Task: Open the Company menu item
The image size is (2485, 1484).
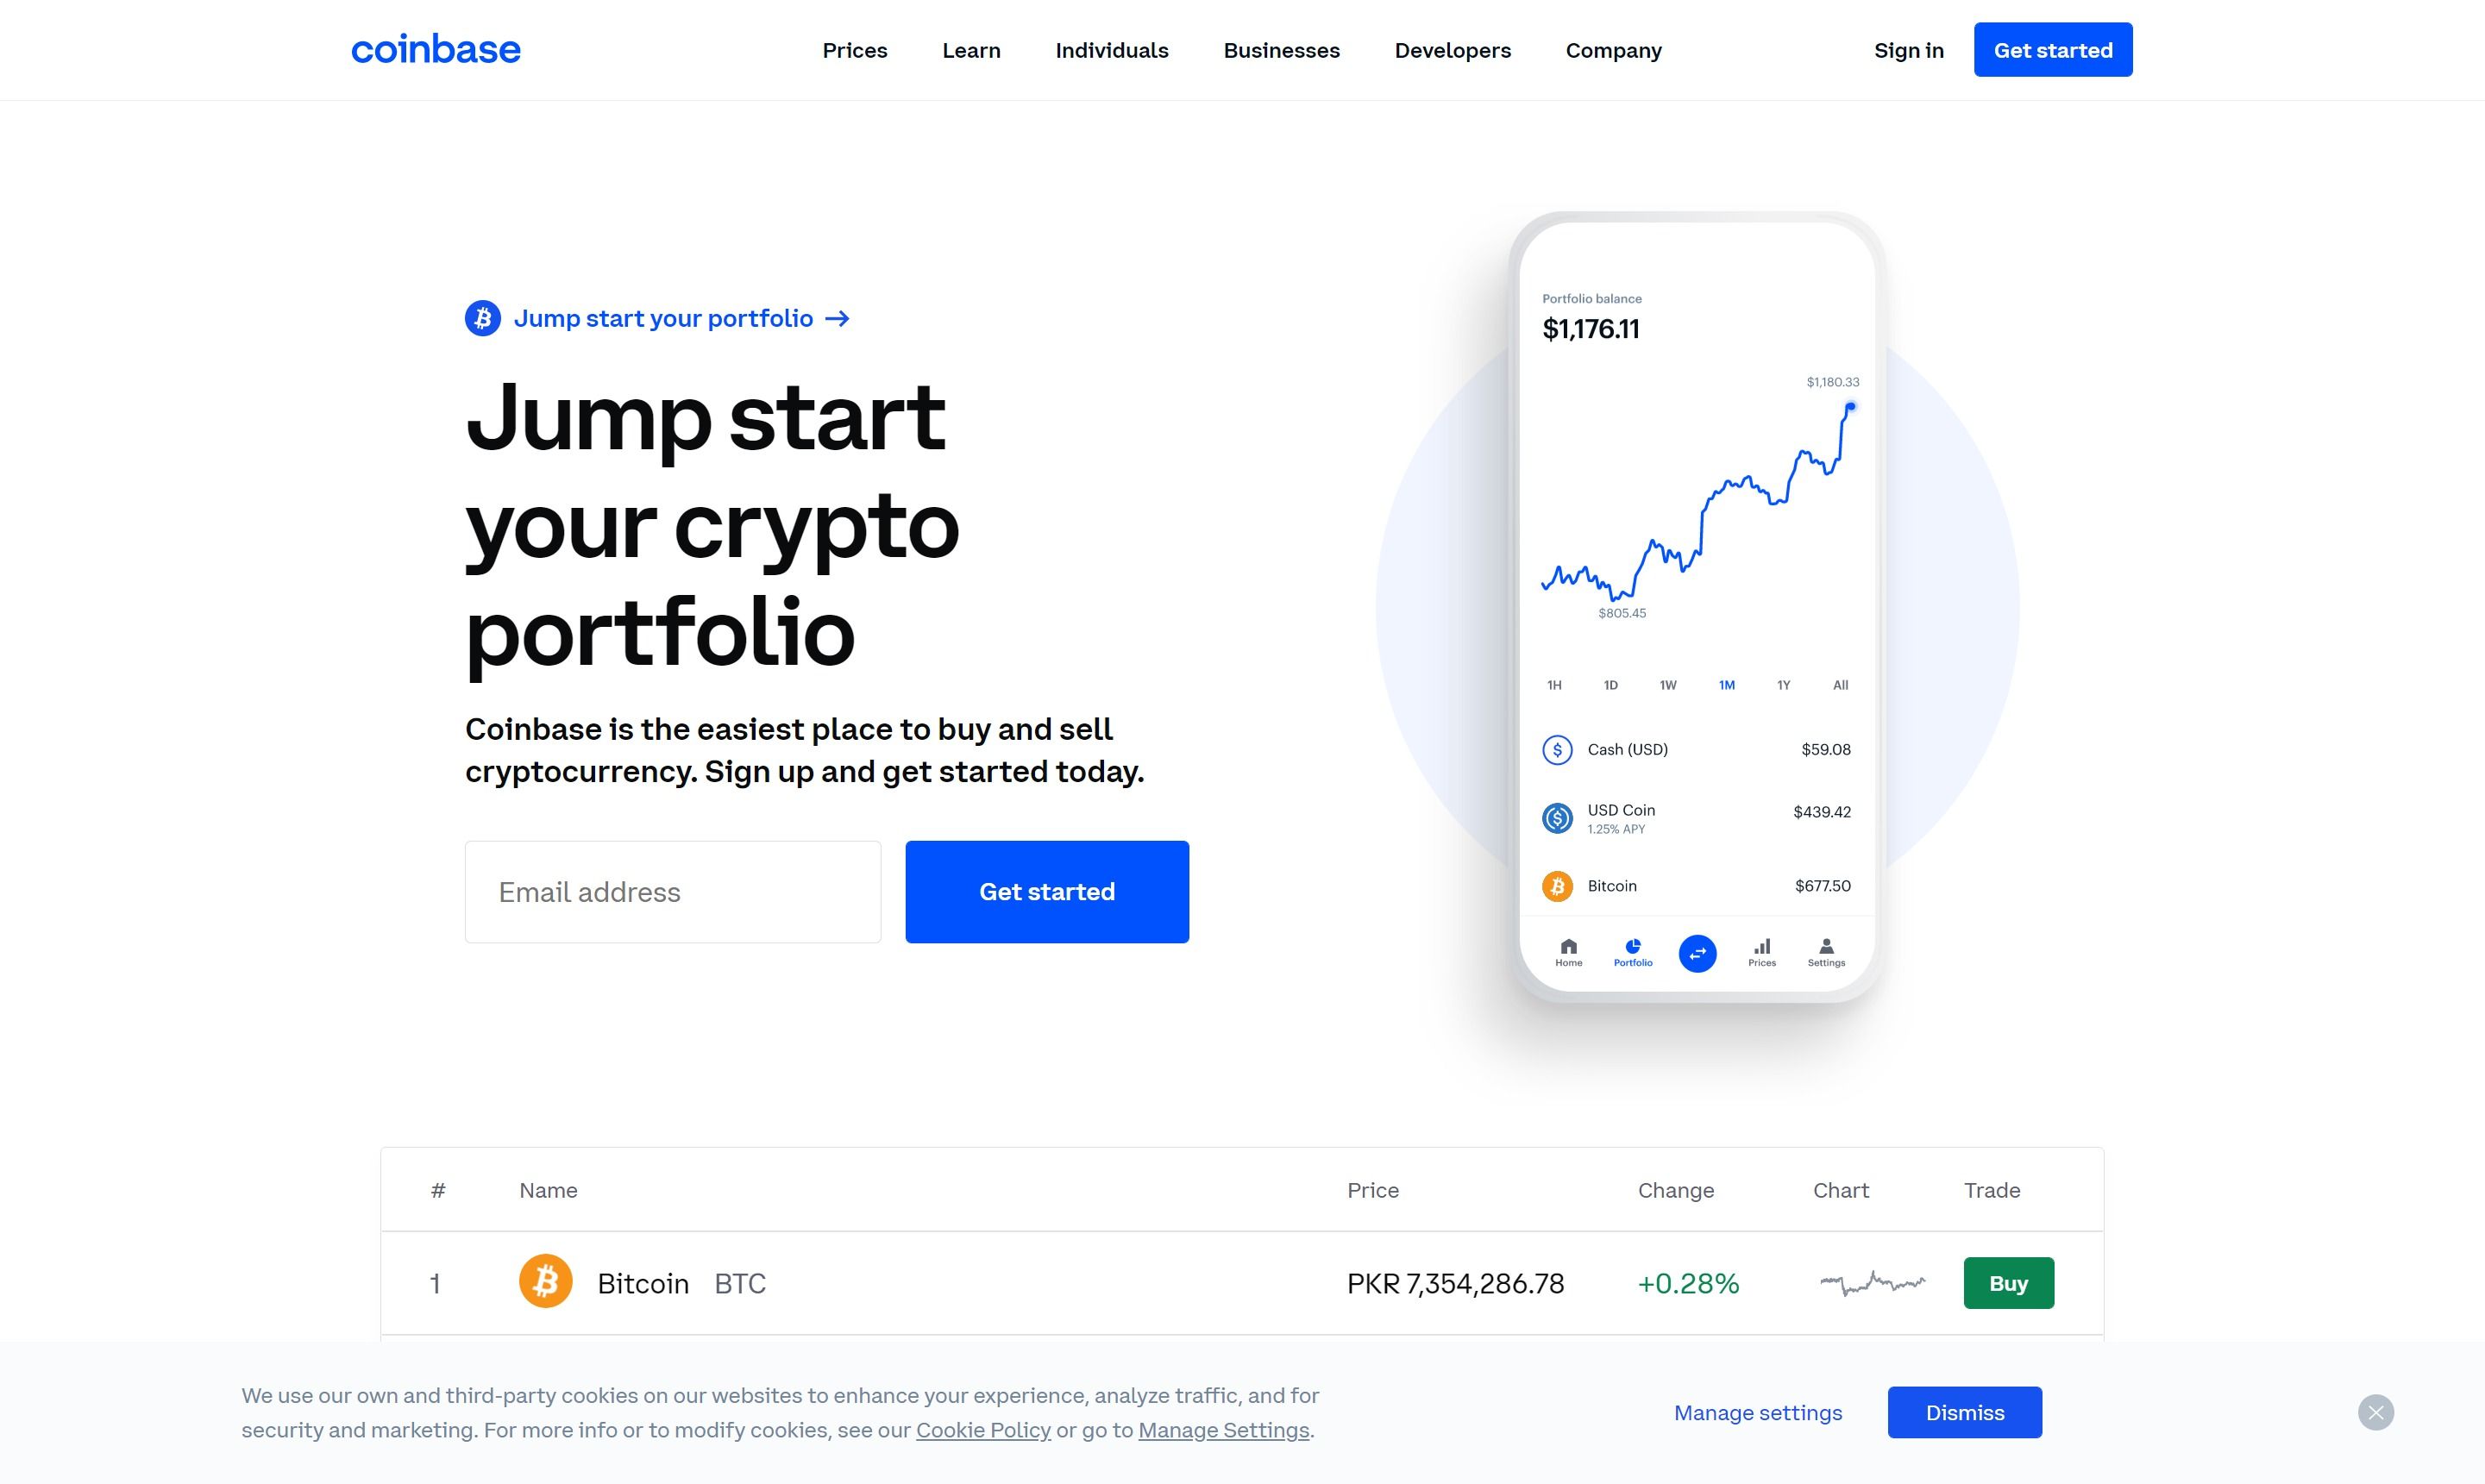Action: [1612, 49]
